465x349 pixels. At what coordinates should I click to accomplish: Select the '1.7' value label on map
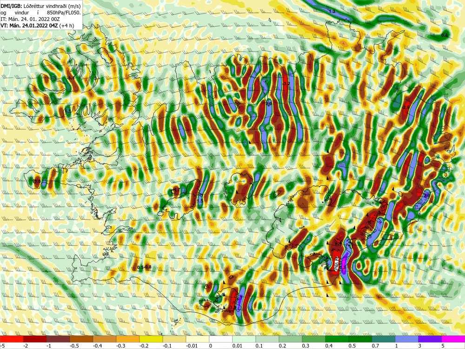(x=177, y=190)
